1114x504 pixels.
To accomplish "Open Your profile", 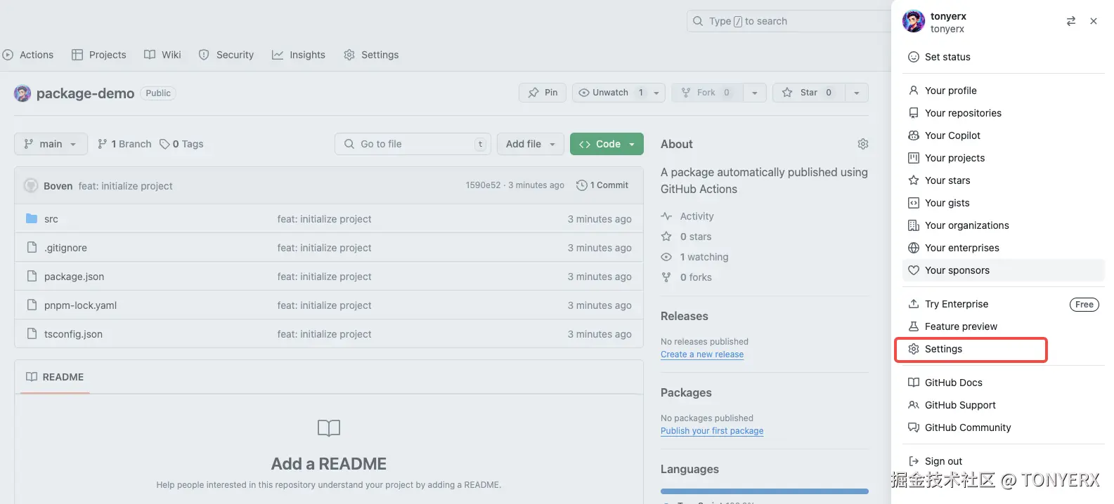I will 1003,91.
